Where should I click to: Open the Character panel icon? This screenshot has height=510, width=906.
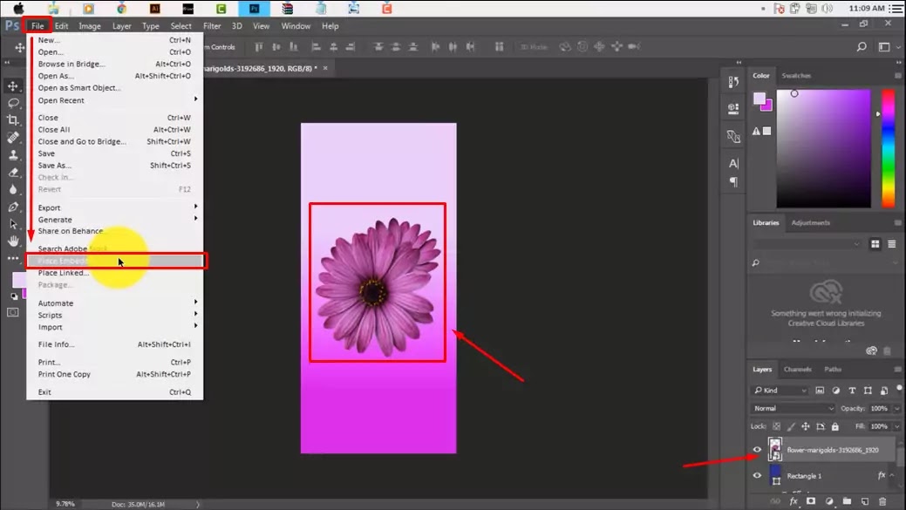click(733, 163)
